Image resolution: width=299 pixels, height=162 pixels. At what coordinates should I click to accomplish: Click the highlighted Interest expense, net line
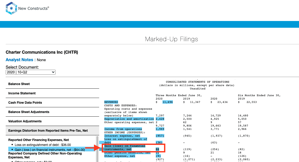pyautogui.click(x=122, y=136)
